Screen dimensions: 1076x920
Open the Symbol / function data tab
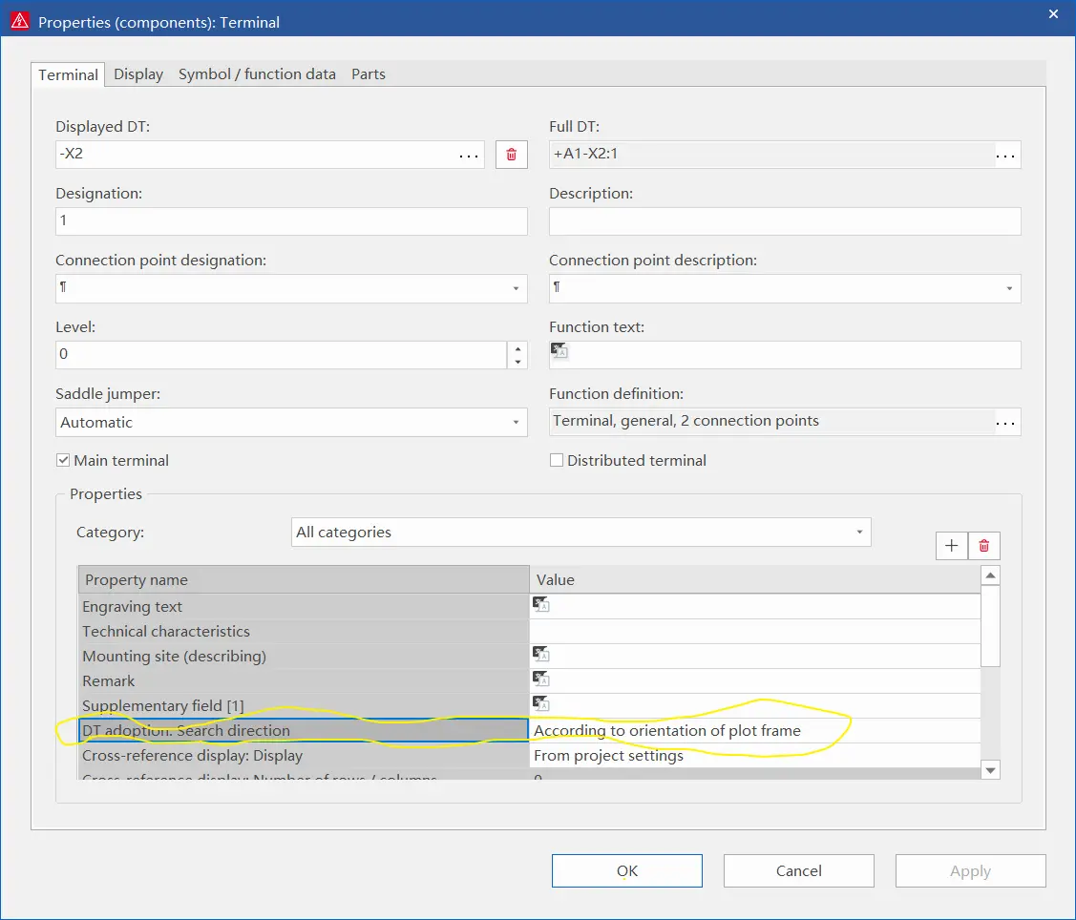pyautogui.click(x=258, y=74)
